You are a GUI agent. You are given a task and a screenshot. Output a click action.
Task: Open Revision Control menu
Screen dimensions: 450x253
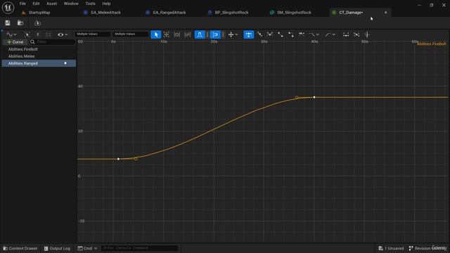tap(427, 248)
